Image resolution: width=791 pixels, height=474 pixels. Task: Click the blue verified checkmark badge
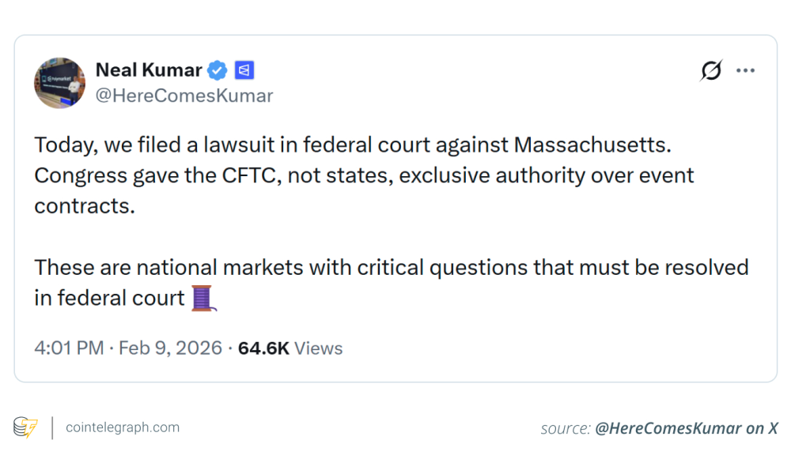[218, 70]
